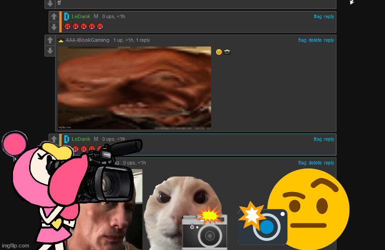Viewport: 385px width, 250px height.
Task: Open the AAA-BlookGaming user profile
Action: [x=88, y=40]
